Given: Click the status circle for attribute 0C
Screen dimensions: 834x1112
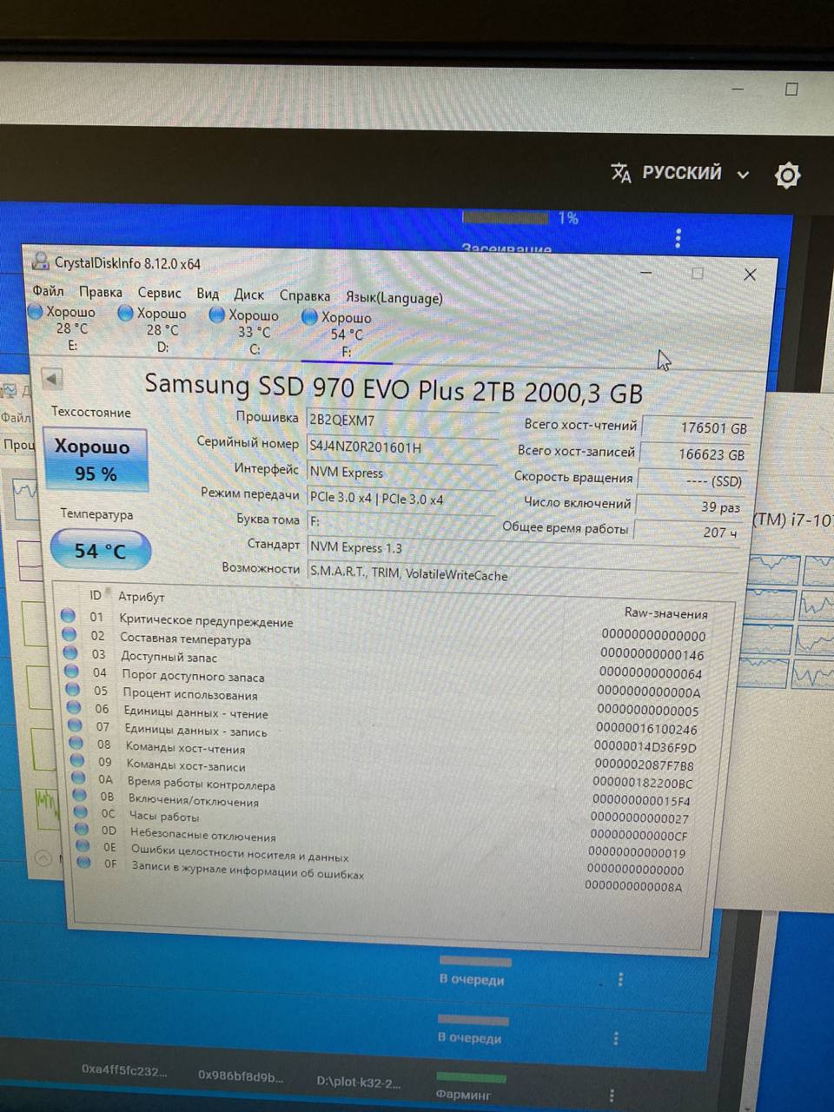Looking at the screenshot, I should [x=81, y=811].
